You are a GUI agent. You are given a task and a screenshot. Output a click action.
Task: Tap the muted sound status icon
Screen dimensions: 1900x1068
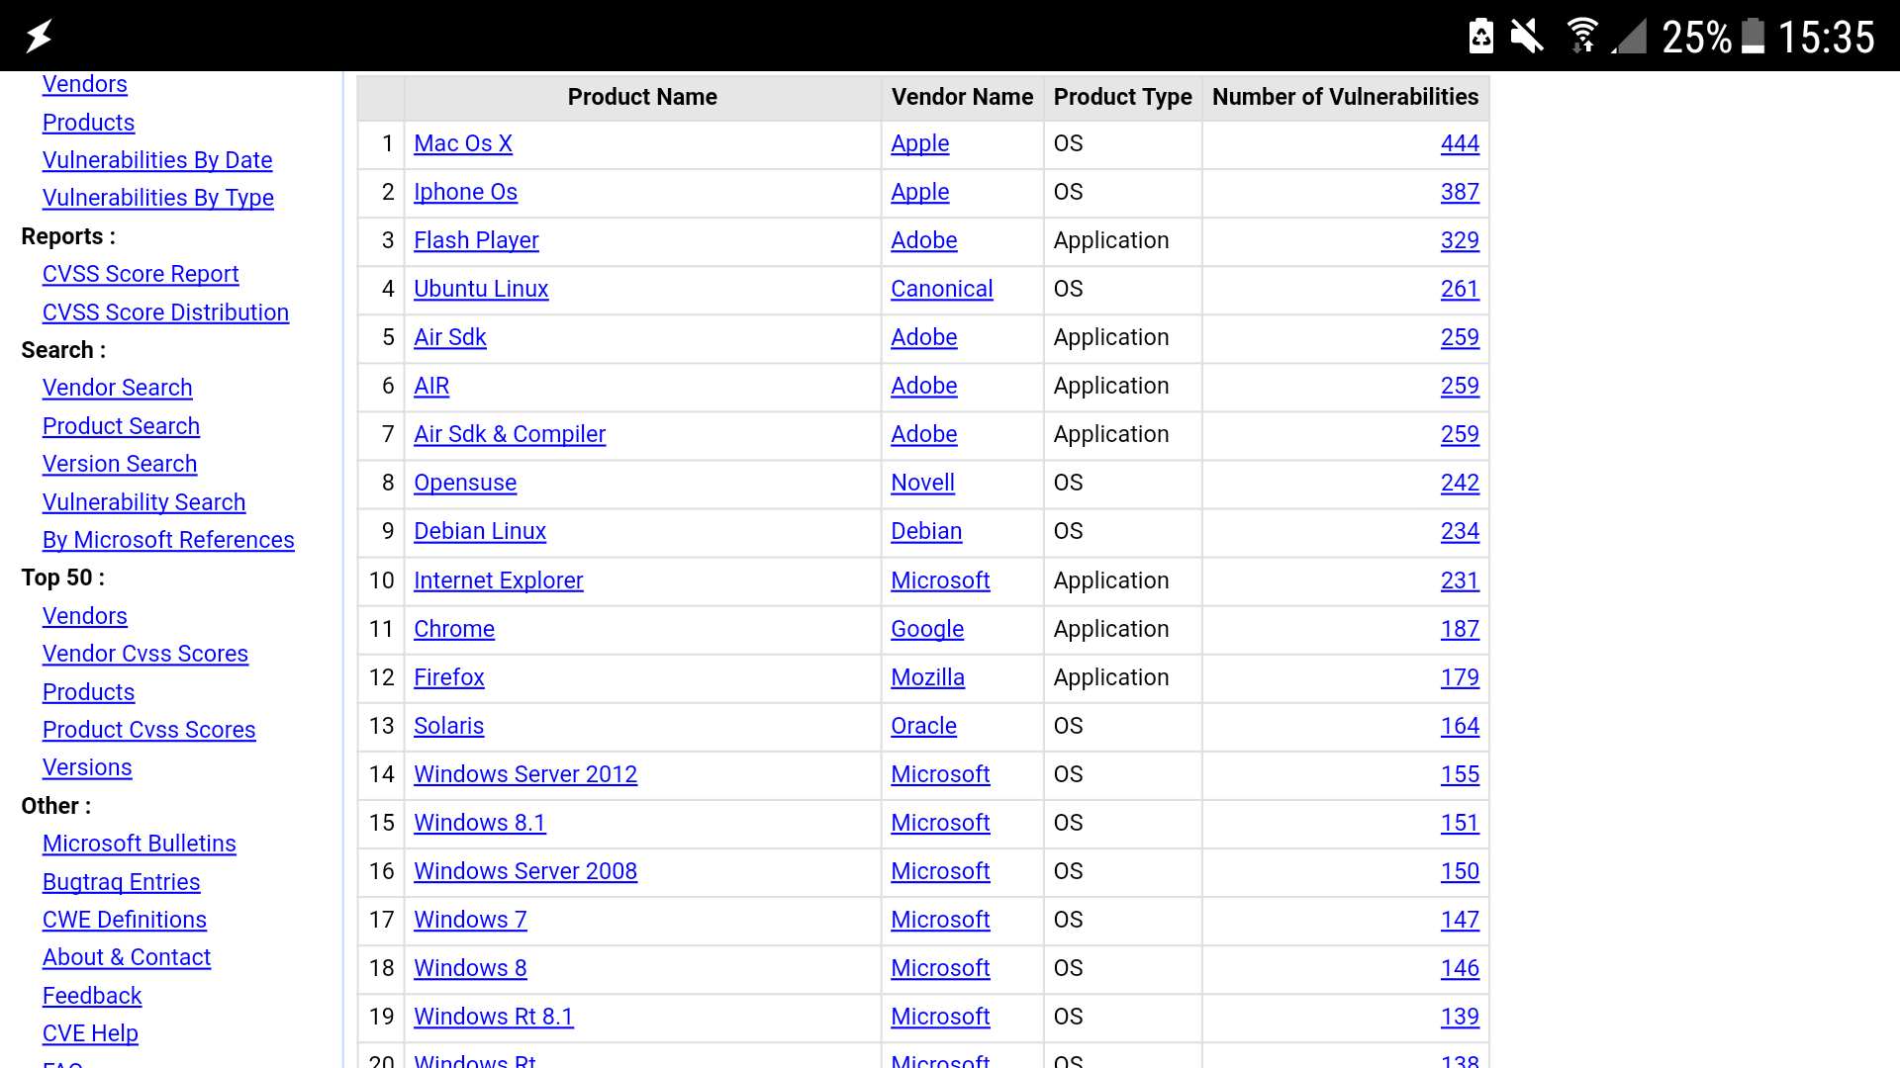point(1527,37)
